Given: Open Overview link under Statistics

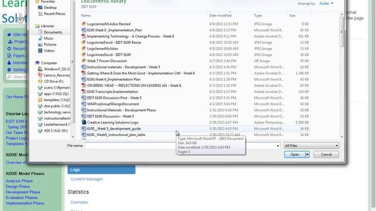Looking at the screenshot, I should tap(79, 202).
